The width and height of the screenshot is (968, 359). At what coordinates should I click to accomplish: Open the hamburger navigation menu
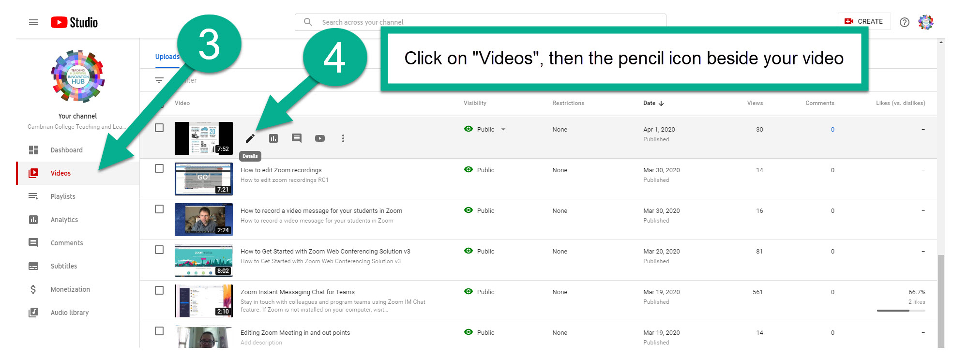click(33, 22)
